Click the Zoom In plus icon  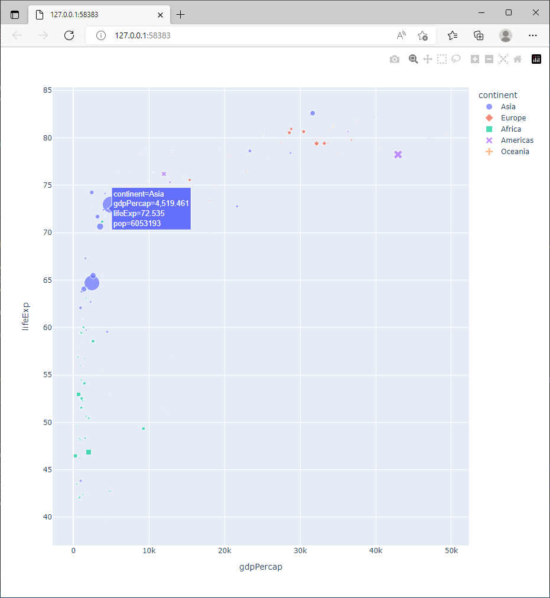point(475,59)
